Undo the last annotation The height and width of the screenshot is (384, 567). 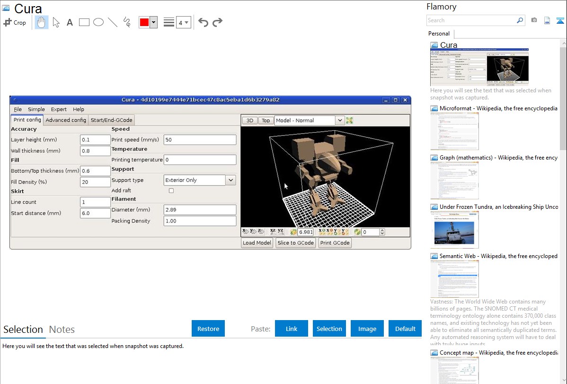click(x=203, y=22)
